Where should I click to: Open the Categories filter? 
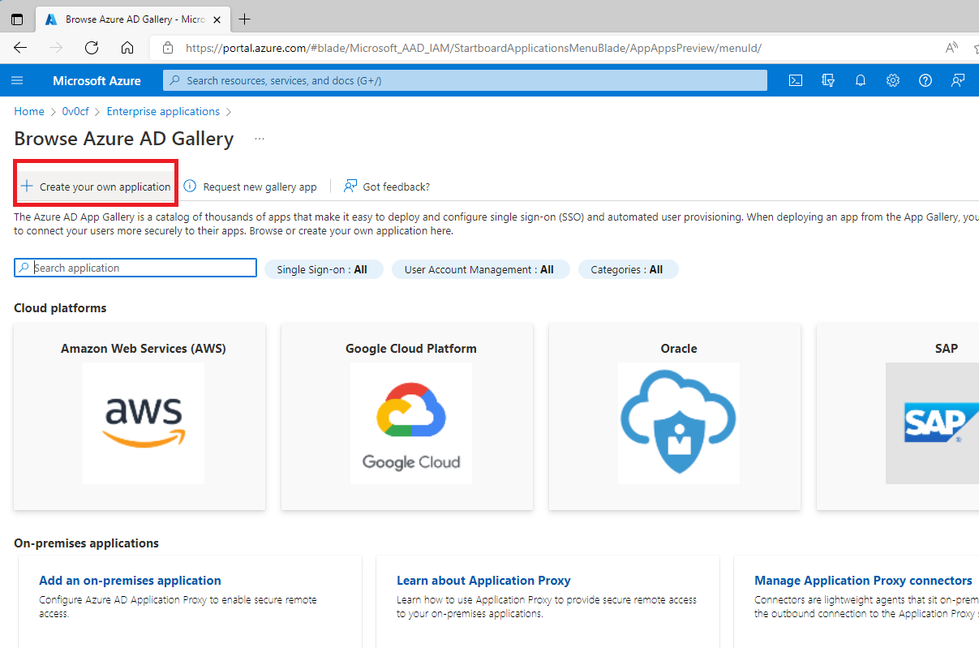628,269
